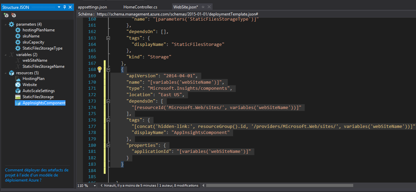The image size is (416, 192).
Task: Select the parameters gear icon
Action: (x=11, y=24)
